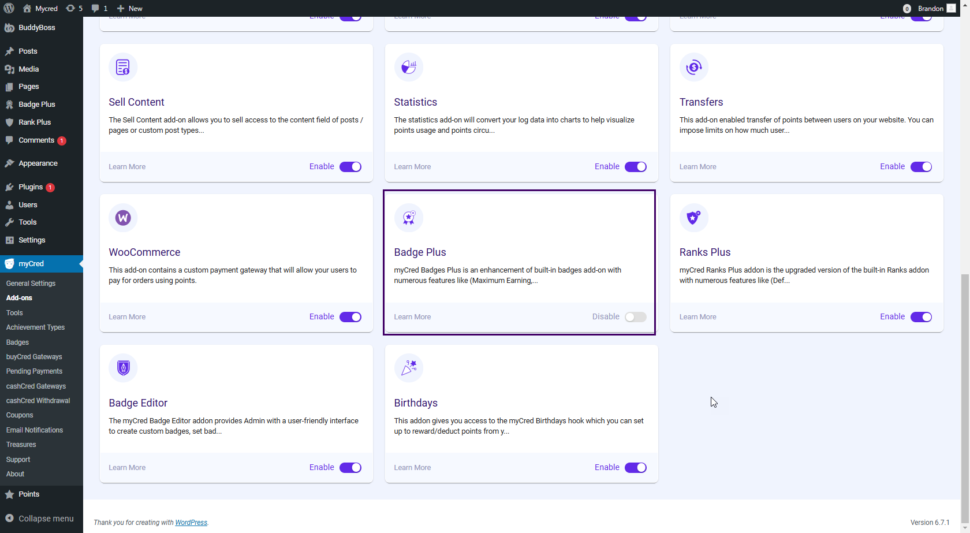Click the Transfers add-on icon
This screenshot has width=970, height=533.
[x=693, y=68]
